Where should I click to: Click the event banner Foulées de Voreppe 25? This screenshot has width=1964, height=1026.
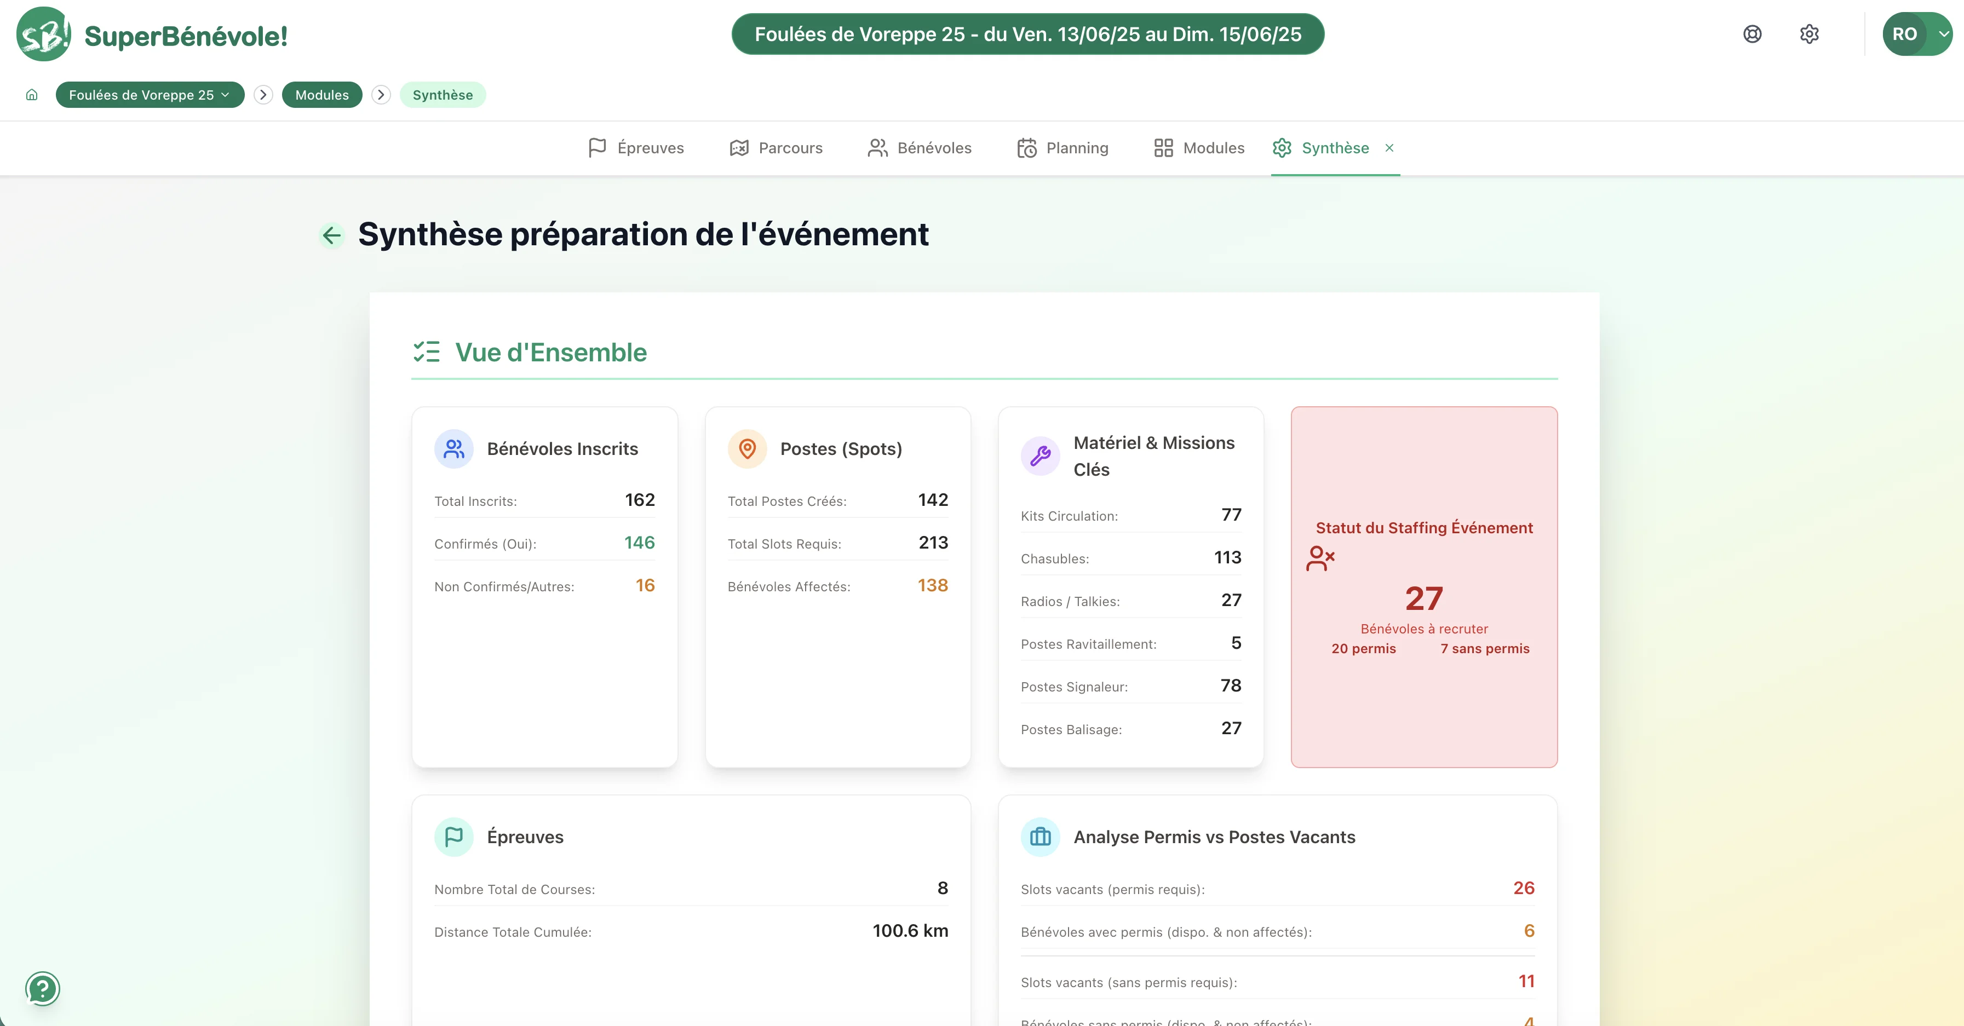[x=1028, y=34]
